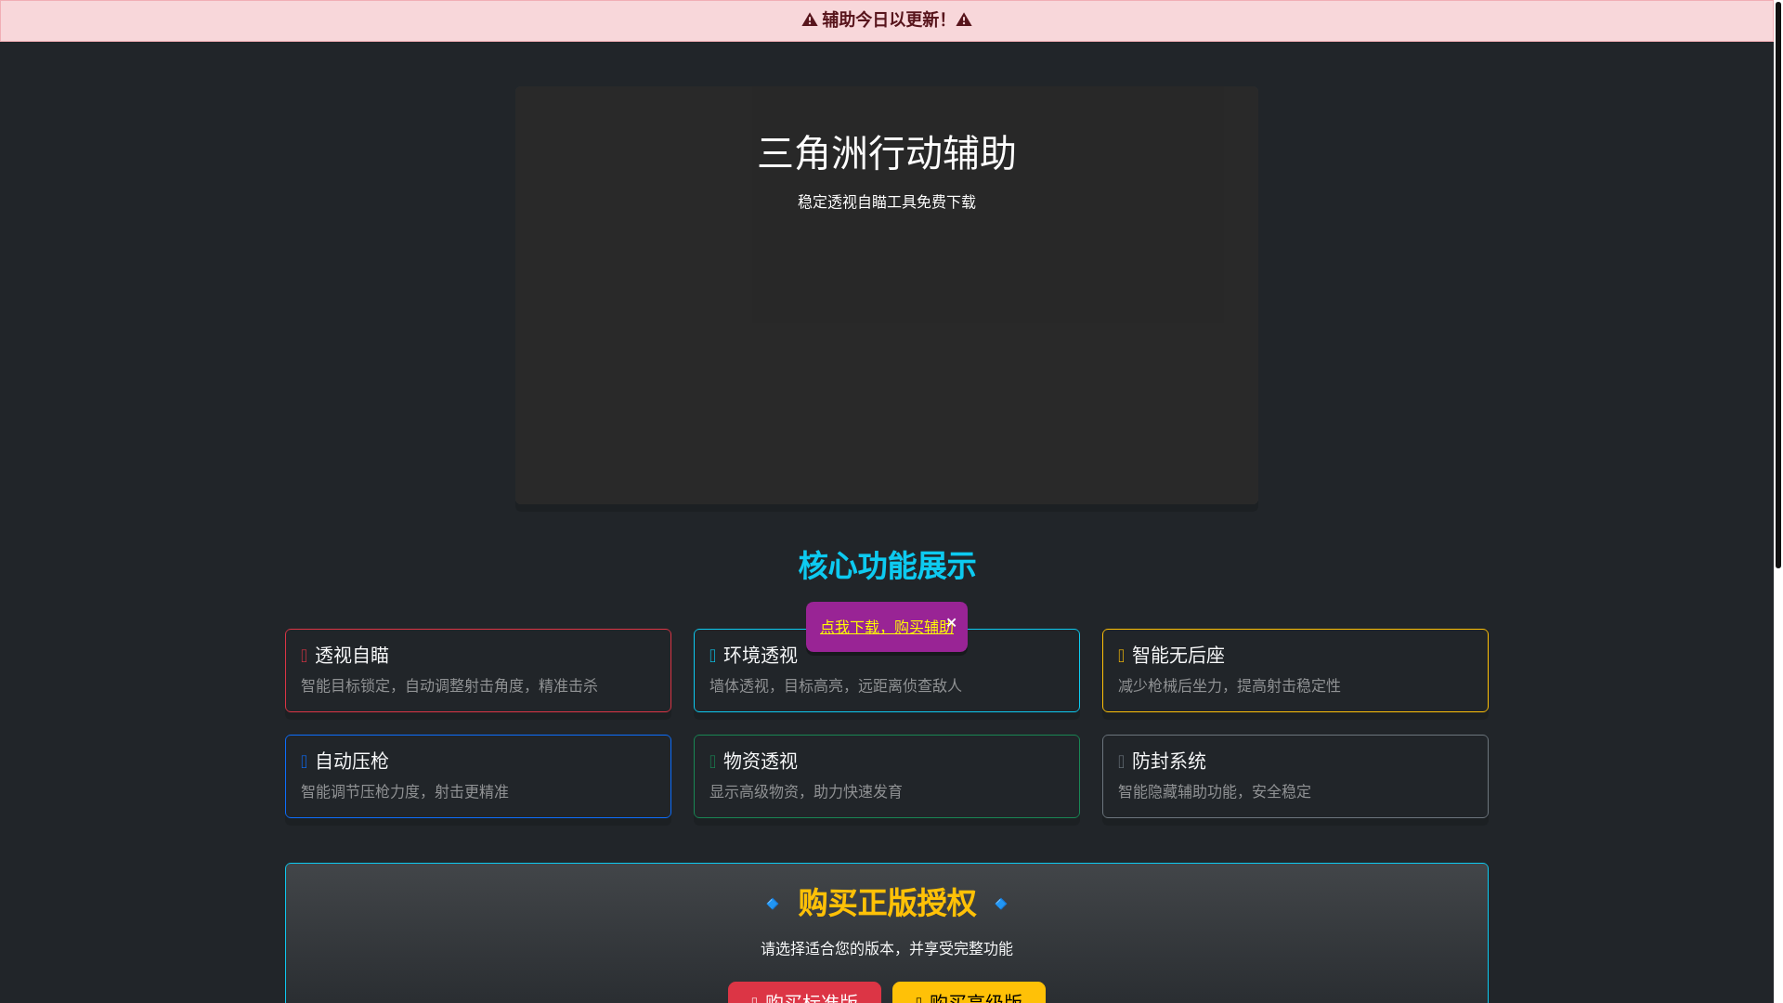The image size is (1783, 1003).
Task: Click the 核心功能展示 section heading
Action: tap(887, 566)
